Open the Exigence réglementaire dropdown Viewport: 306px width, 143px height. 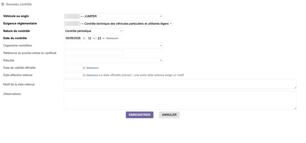pyautogui.click(x=118, y=24)
